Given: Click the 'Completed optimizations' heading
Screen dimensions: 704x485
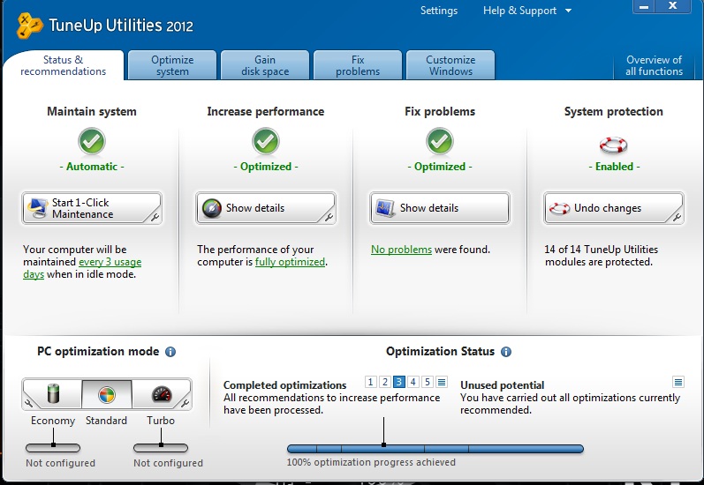Looking at the screenshot, I should pos(285,385).
